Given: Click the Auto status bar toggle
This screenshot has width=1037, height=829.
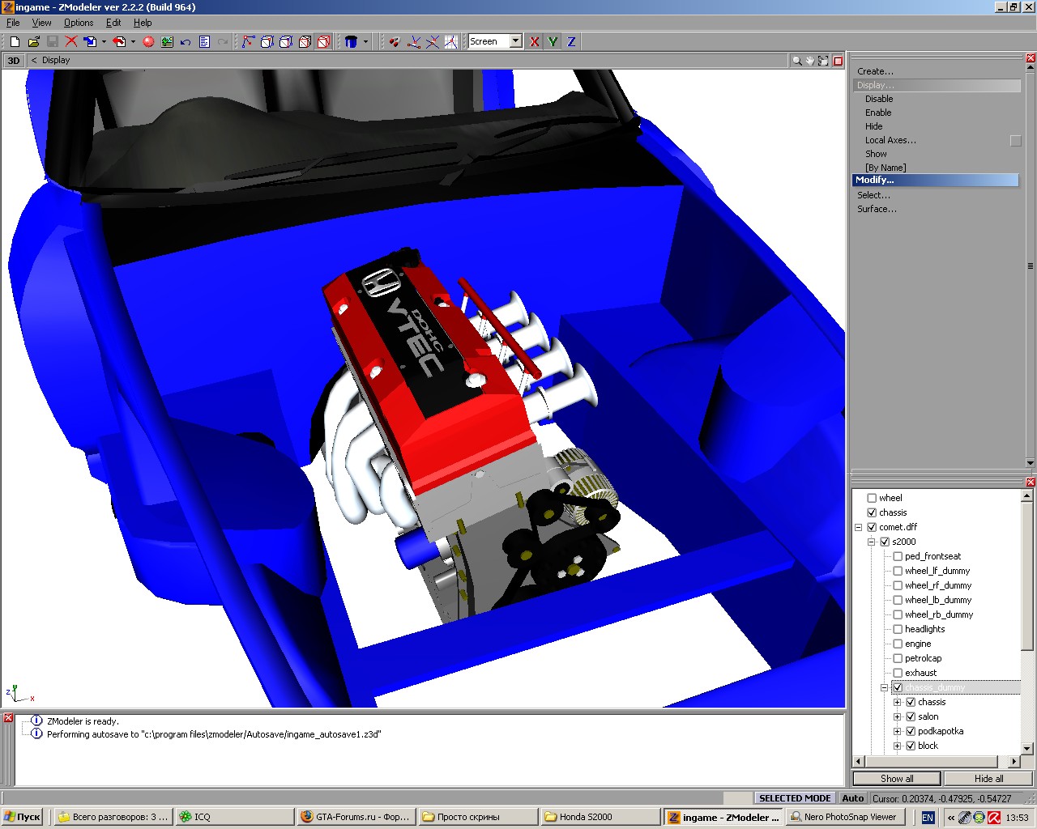Looking at the screenshot, I should tap(852, 798).
